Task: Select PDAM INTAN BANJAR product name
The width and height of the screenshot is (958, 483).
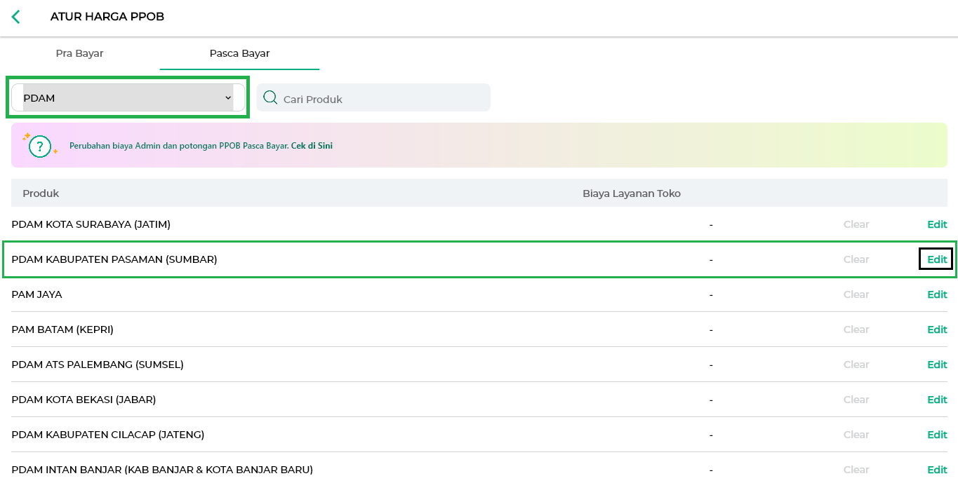Action: 162,470
